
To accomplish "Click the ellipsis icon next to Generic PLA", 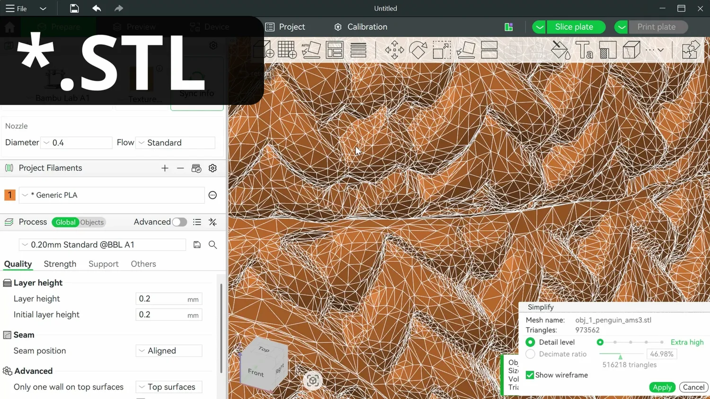I will click(x=213, y=195).
